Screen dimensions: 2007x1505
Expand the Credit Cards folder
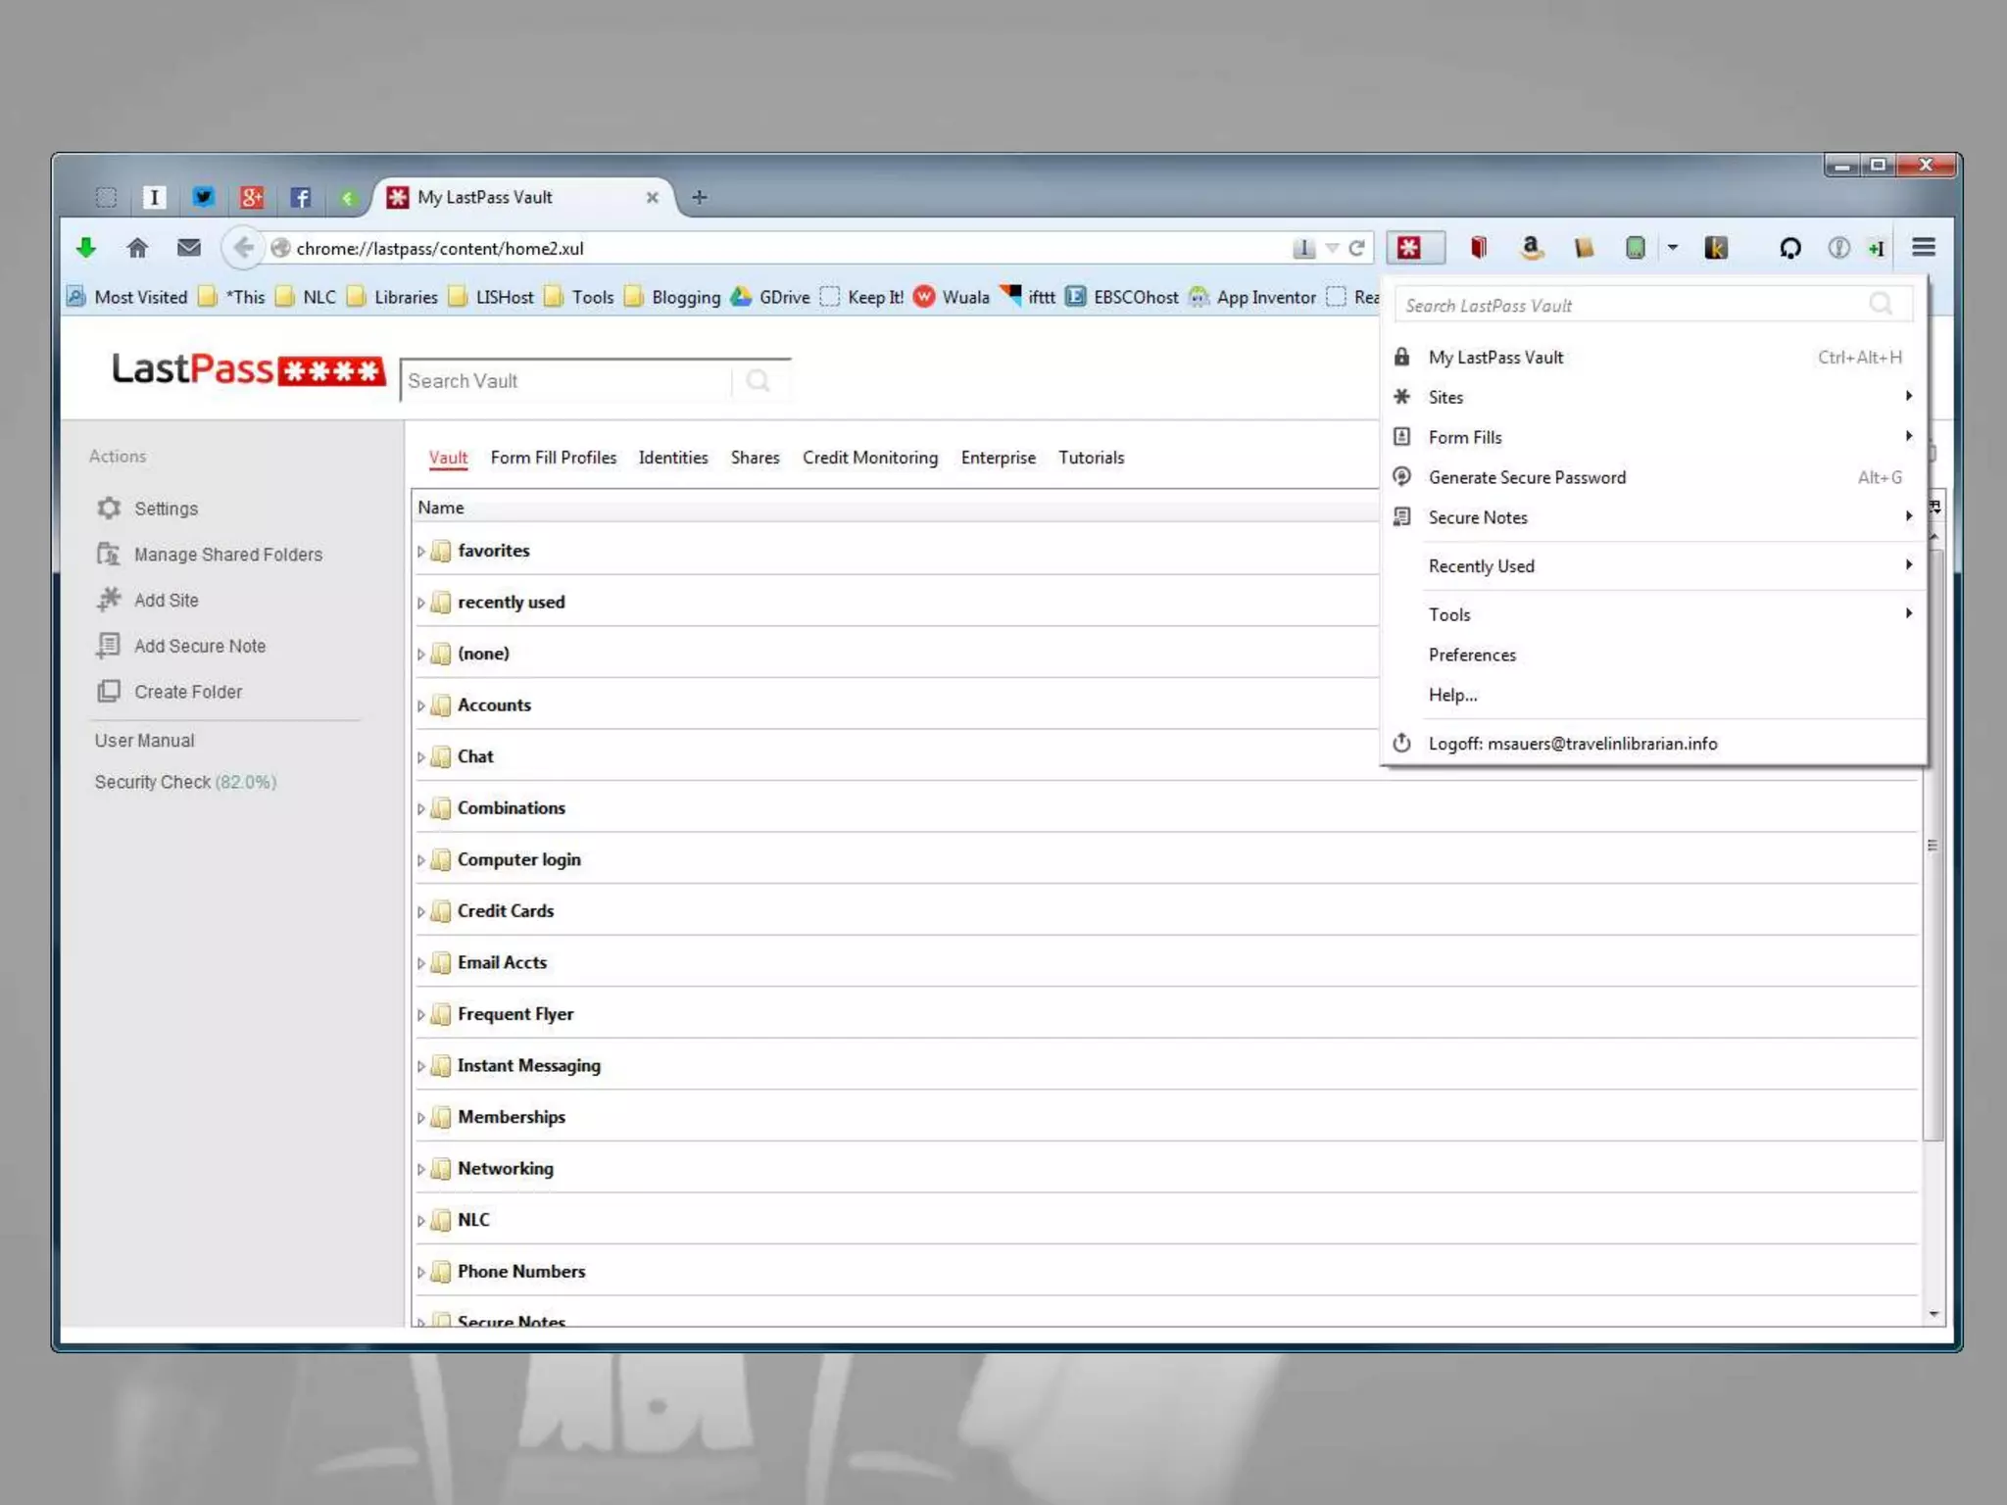click(x=421, y=912)
